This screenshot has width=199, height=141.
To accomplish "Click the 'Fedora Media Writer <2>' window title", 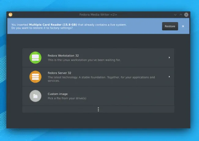I will pos(98,15).
